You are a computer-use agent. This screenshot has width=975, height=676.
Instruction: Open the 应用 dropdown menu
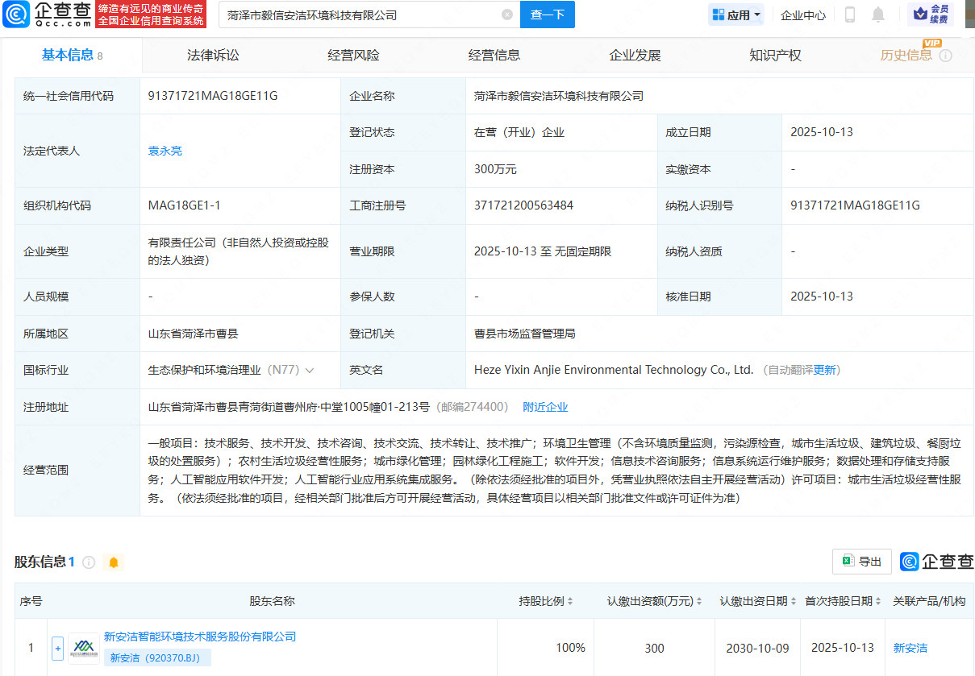735,15
